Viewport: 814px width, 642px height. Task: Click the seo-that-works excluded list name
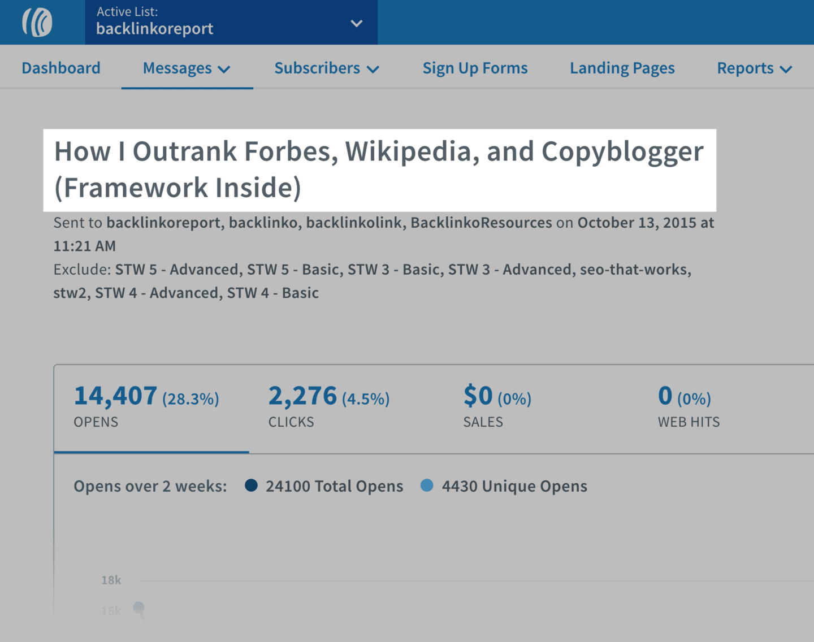tap(635, 270)
